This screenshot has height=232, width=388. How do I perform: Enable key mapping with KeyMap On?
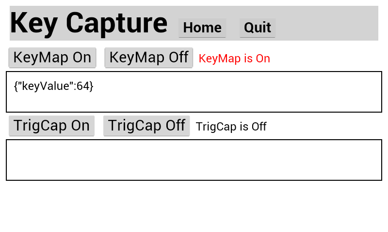pyautogui.click(x=52, y=58)
